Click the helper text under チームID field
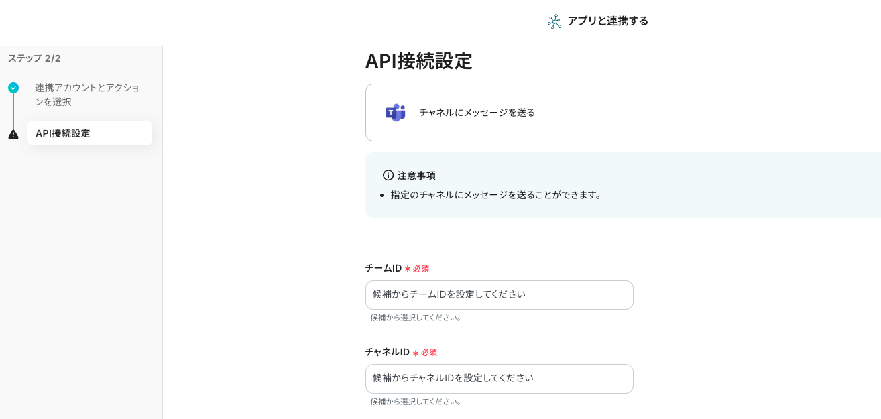881x419 pixels. (416, 318)
